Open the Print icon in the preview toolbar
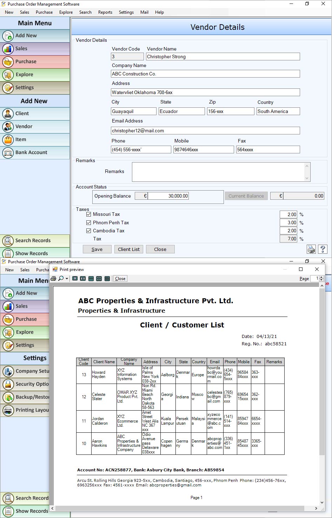Screen dimensions: 332x518 (53, 278)
